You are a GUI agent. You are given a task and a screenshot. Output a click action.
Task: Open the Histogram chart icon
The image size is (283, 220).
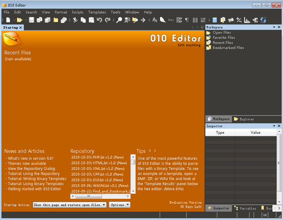point(247,20)
